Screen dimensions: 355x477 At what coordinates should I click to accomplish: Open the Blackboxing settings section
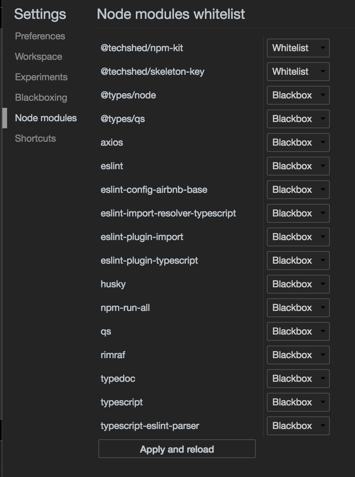(x=41, y=98)
